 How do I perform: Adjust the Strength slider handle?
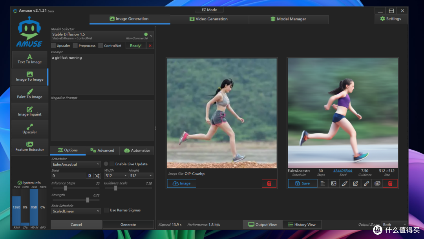[88, 200]
